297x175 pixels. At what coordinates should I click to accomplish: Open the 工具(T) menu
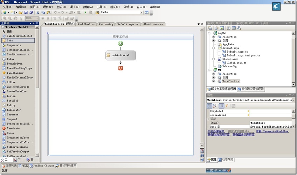pos(101,7)
